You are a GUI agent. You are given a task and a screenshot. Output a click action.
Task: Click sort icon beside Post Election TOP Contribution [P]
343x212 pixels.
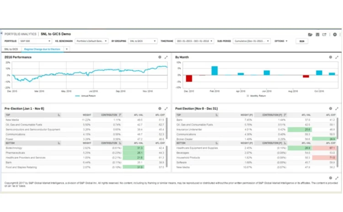[x=285, y=115]
